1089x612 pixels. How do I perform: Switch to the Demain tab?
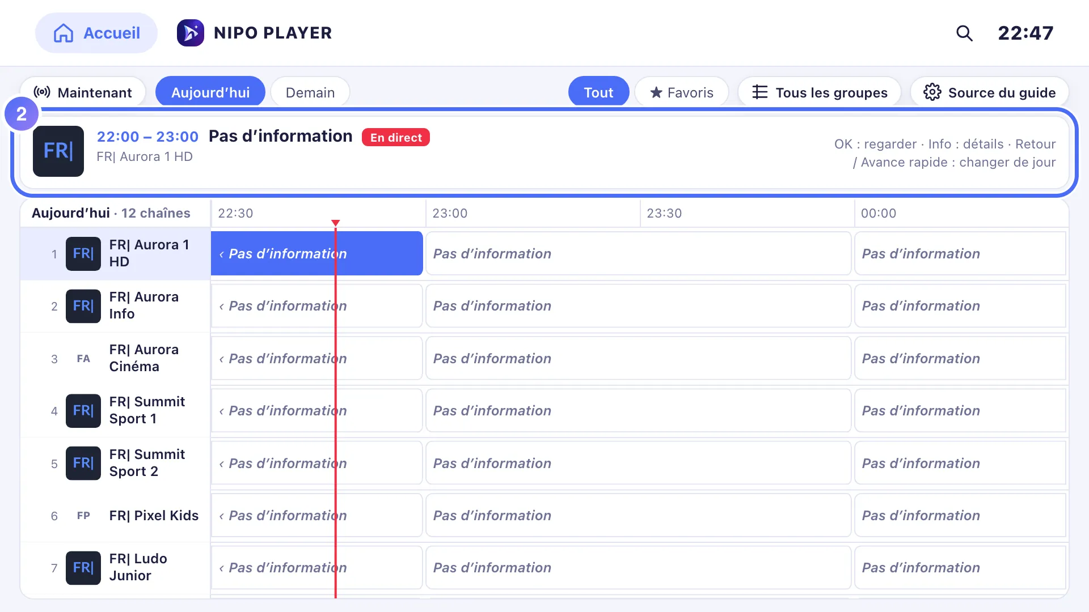[310, 92]
